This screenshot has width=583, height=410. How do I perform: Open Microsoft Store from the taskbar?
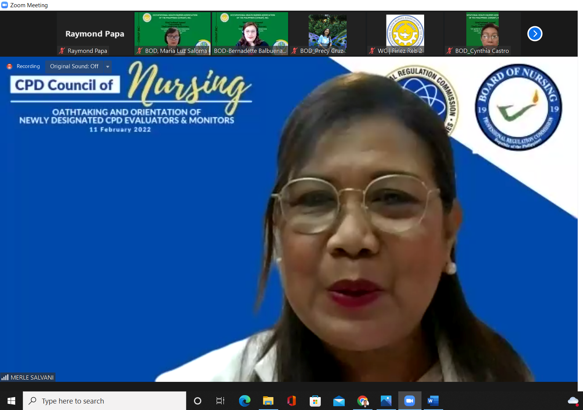pyautogui.click(x=315, y=401)
